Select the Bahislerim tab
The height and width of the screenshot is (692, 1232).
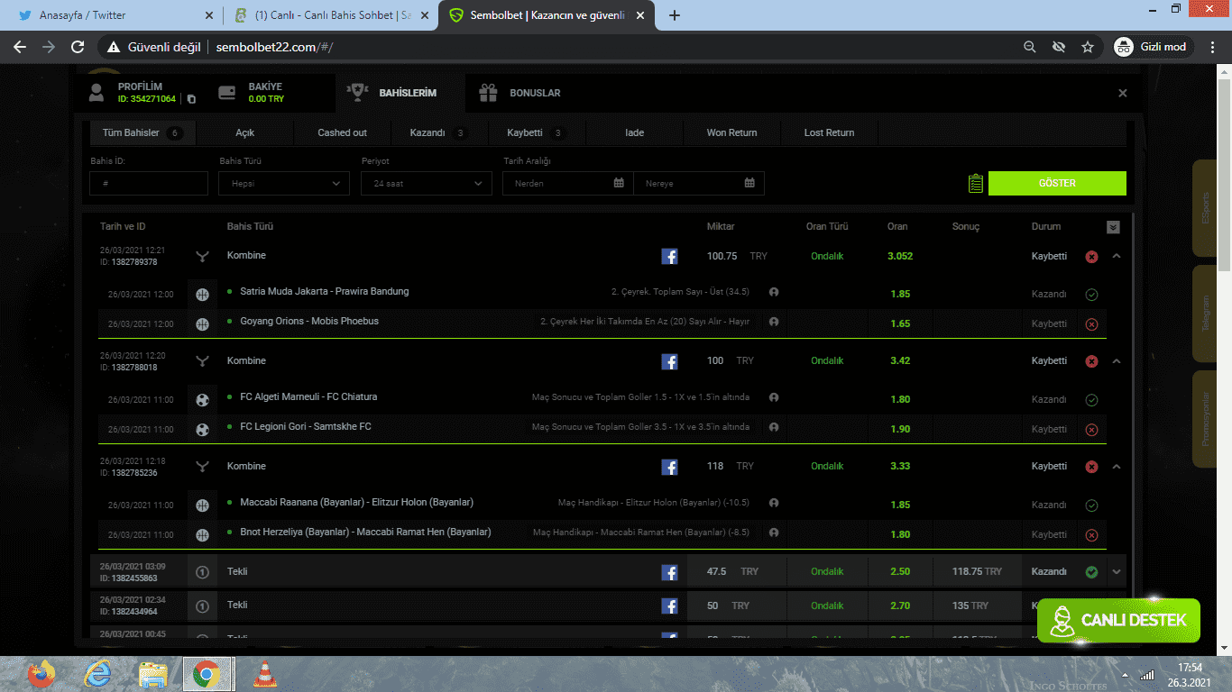point(400,93)
